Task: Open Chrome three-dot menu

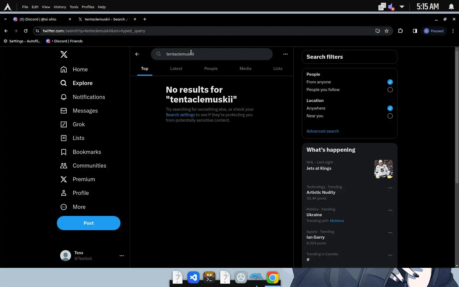Action: 453,31
